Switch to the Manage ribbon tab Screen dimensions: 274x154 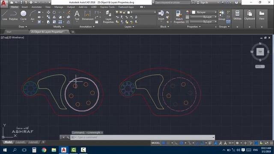click(59, 7)
